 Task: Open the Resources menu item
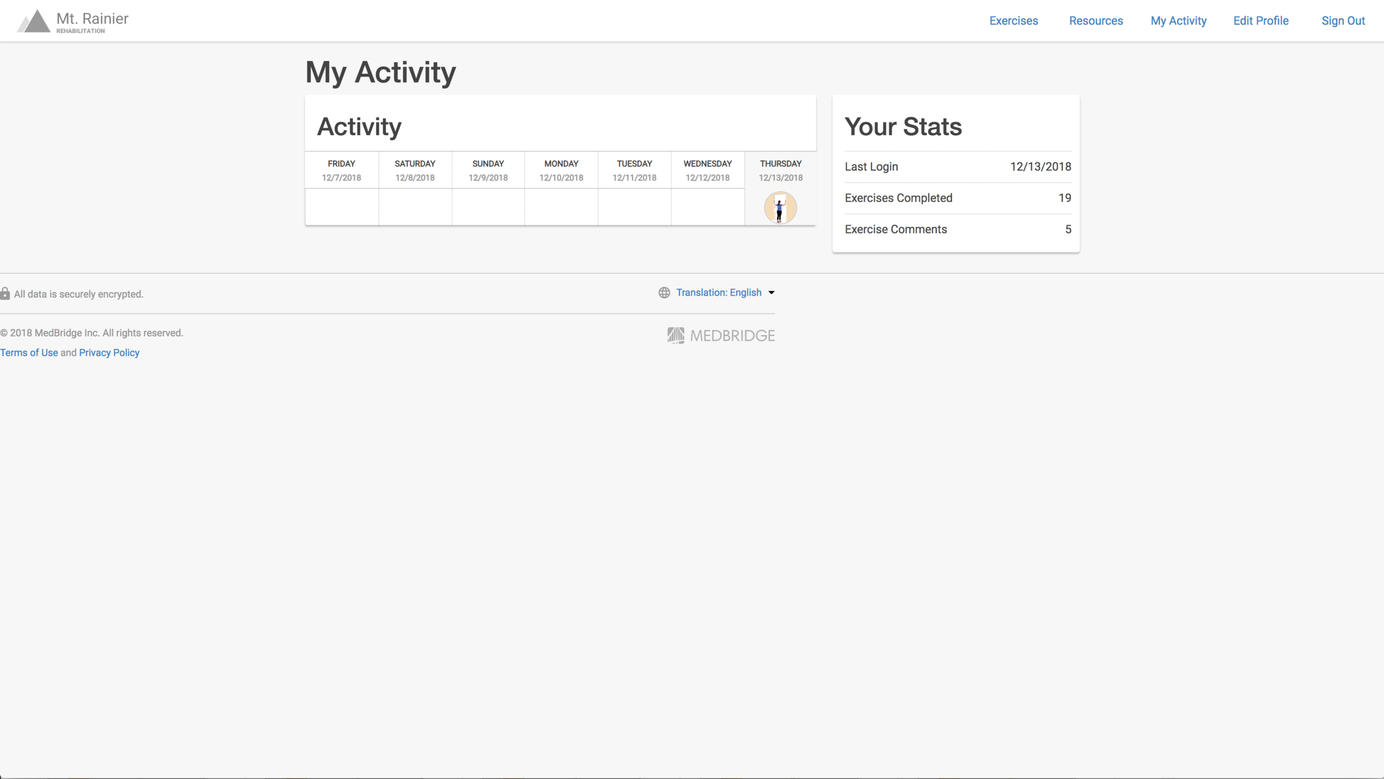tap(1096, 20)
